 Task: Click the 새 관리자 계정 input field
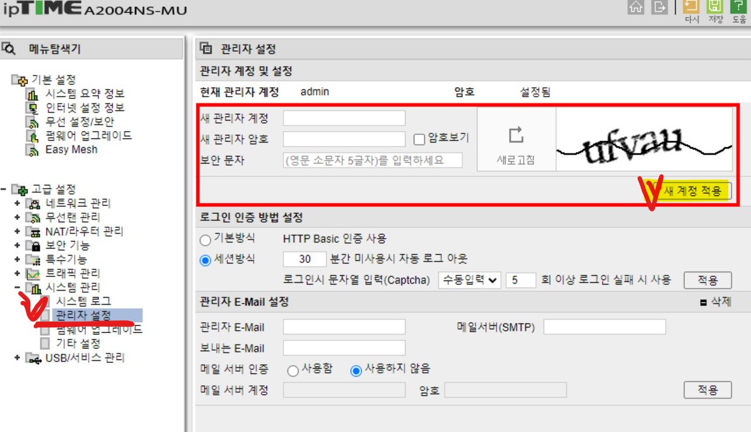(344, 118)
